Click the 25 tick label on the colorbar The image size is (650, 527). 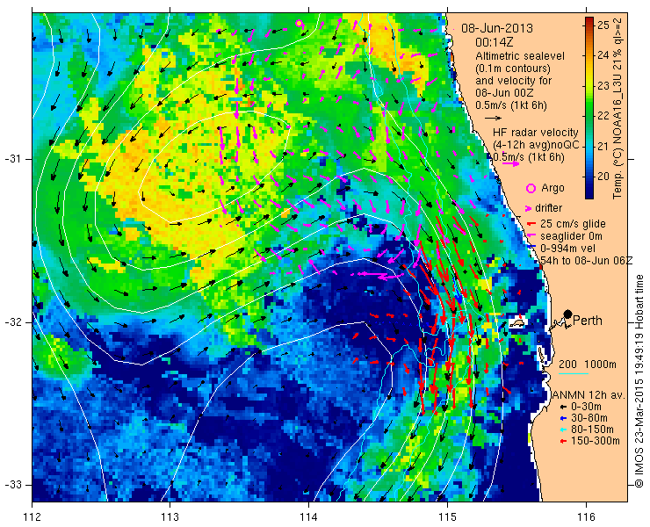pyautogui.click(x=603, y=25)
